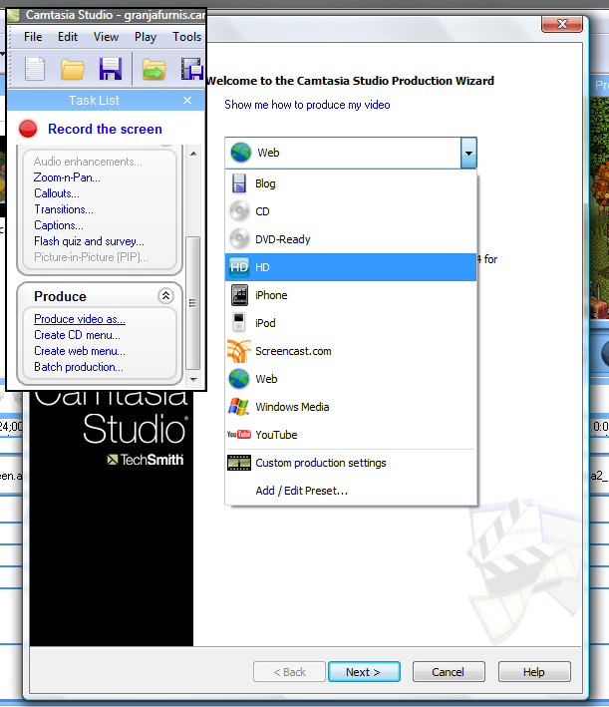Viewport: 609px width, 707px height.
Task: Select Custom production settings entry
Action: click(320, 463)
